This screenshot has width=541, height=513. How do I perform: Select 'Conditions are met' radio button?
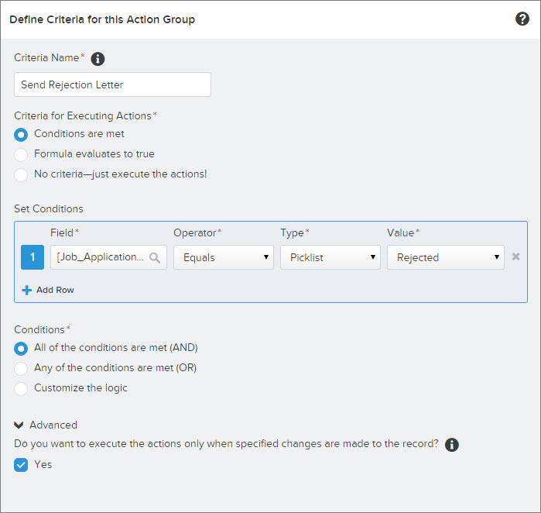(x=21, y=135)
